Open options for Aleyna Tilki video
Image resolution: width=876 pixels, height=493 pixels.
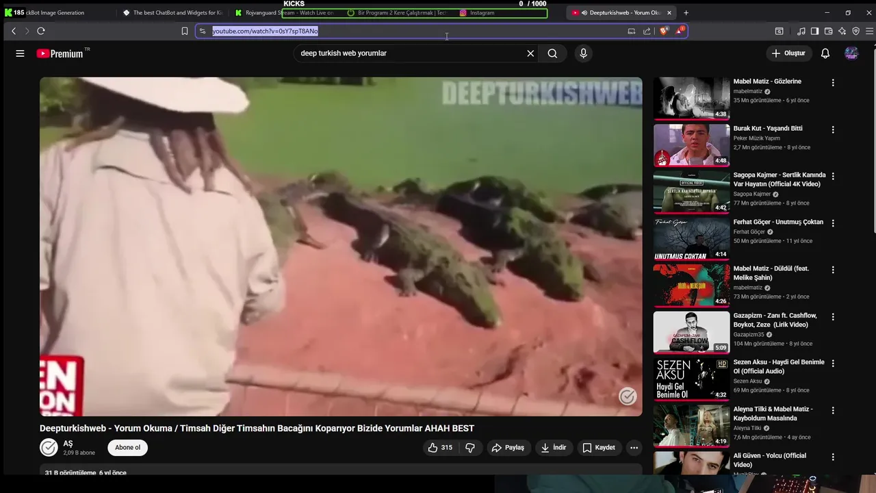pos(833,410)
